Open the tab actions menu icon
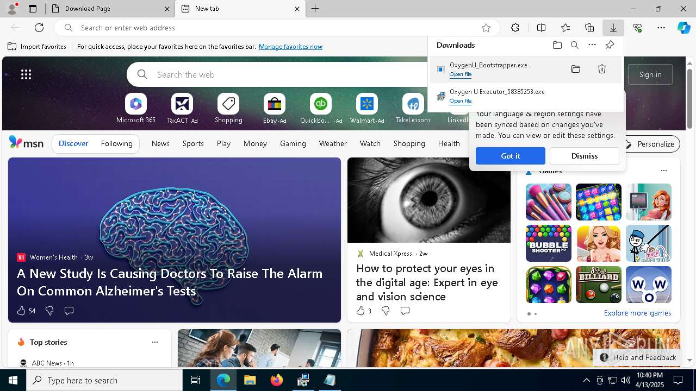Screen dimensions: 696x391 (x=33, y=9)
